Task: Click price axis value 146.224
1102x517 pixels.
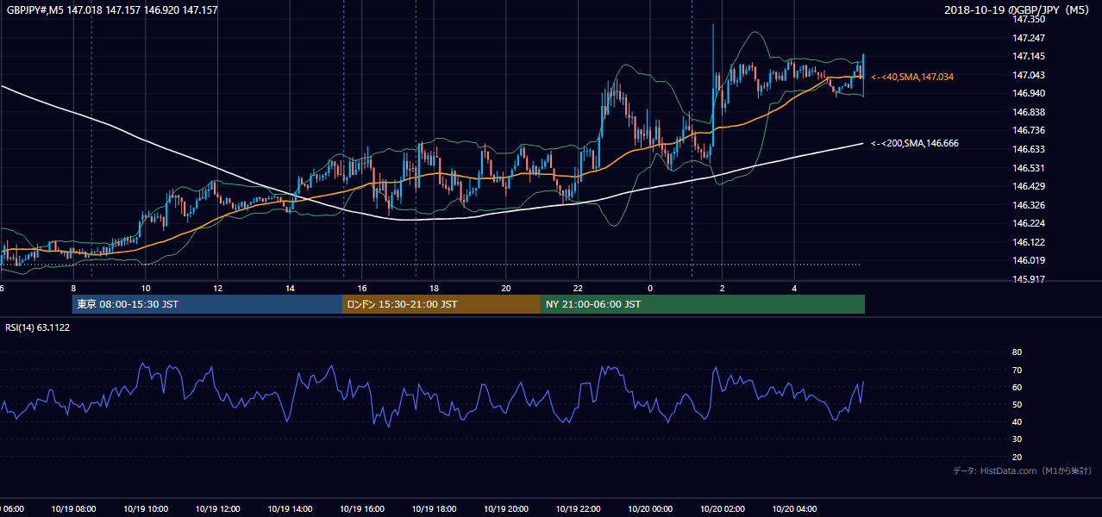Action: pos(1030,223)
